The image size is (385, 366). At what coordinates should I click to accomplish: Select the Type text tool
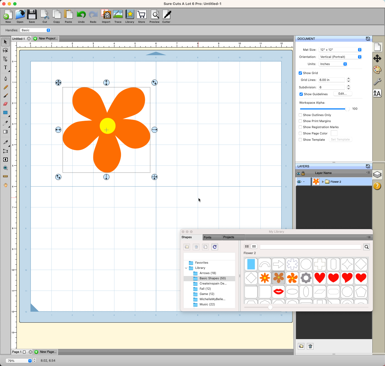(5, 67)
